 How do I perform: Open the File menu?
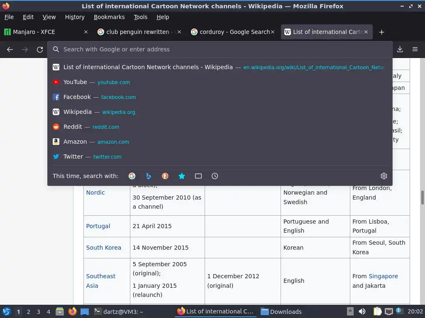click(x=9, y=17)
